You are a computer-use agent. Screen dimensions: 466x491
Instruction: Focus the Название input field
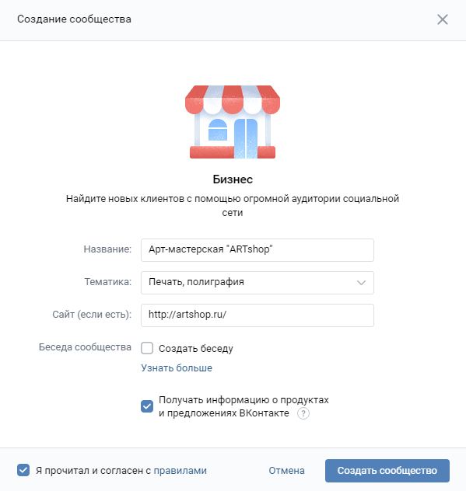point(258,250)
